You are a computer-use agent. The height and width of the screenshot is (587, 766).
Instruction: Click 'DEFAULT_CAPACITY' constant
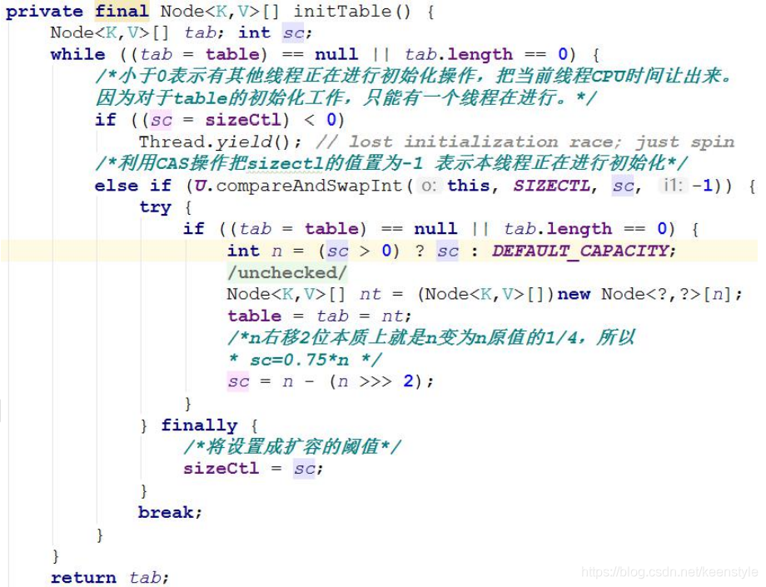(579, 251)
